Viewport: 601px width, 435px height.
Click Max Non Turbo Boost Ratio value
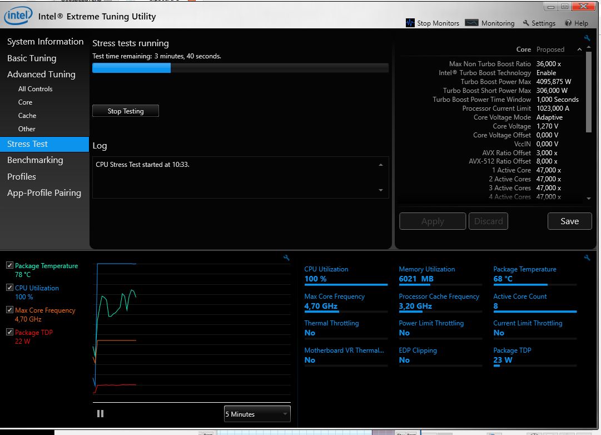[549, 64]
